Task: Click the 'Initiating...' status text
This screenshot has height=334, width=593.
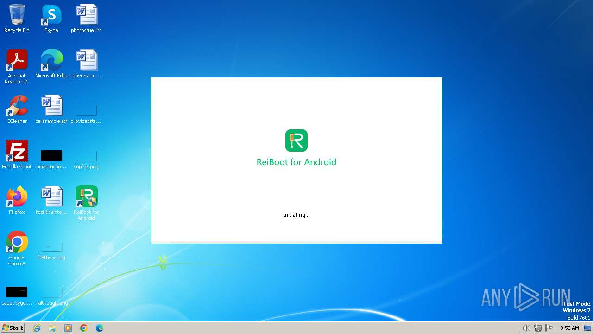Action: [x=296, y=215]
